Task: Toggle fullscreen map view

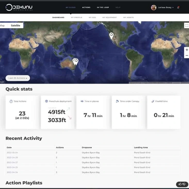Action: click(187, 25)
